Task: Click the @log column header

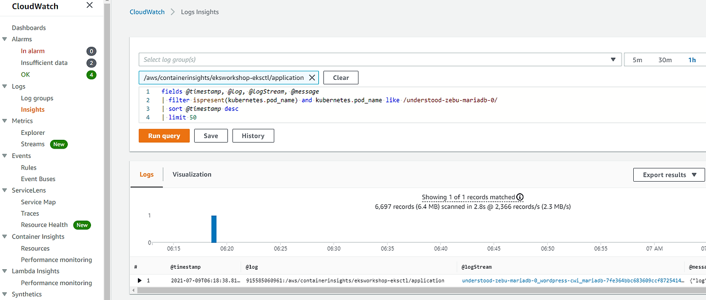Action: click(253, 267)
